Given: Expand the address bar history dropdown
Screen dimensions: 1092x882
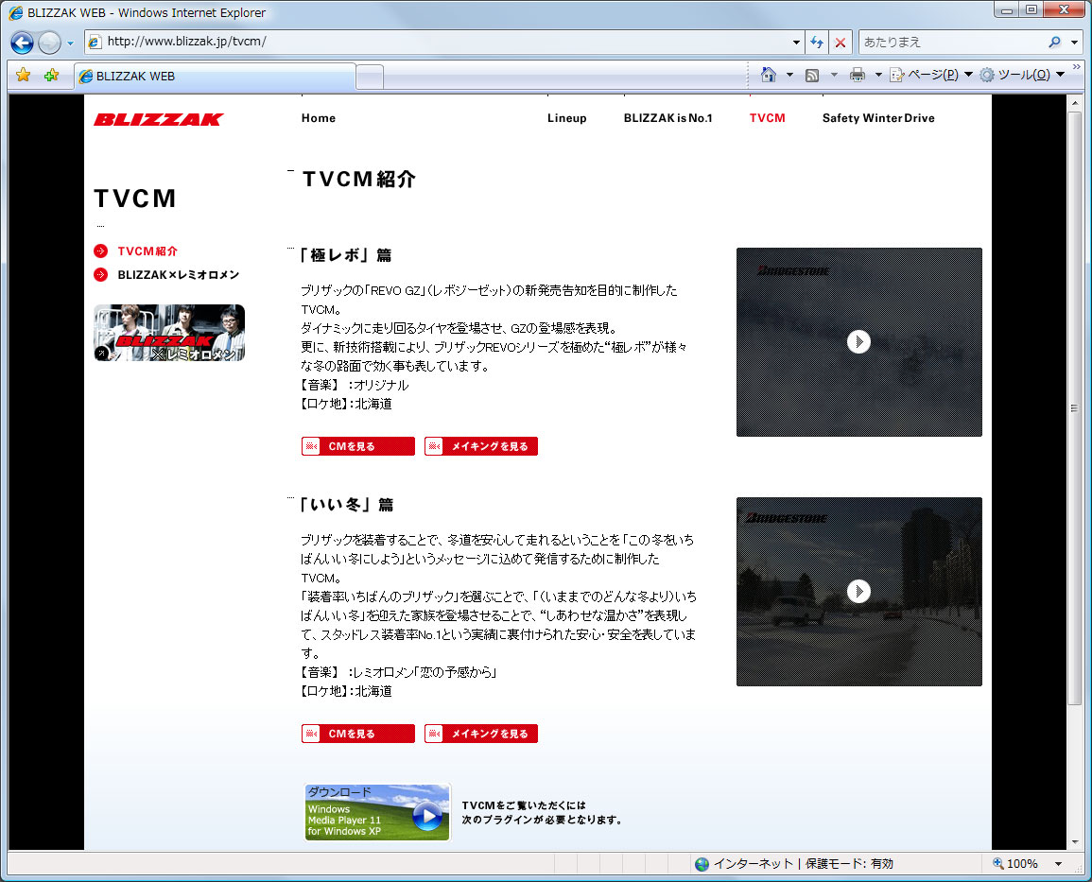Looking at the screenshot, I should [x=796, y=42].
